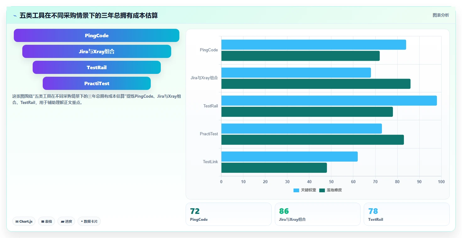Screen dimensions: 462x238
Task: Click the 进度 tag chip
Action: click(x=66, y=221)
